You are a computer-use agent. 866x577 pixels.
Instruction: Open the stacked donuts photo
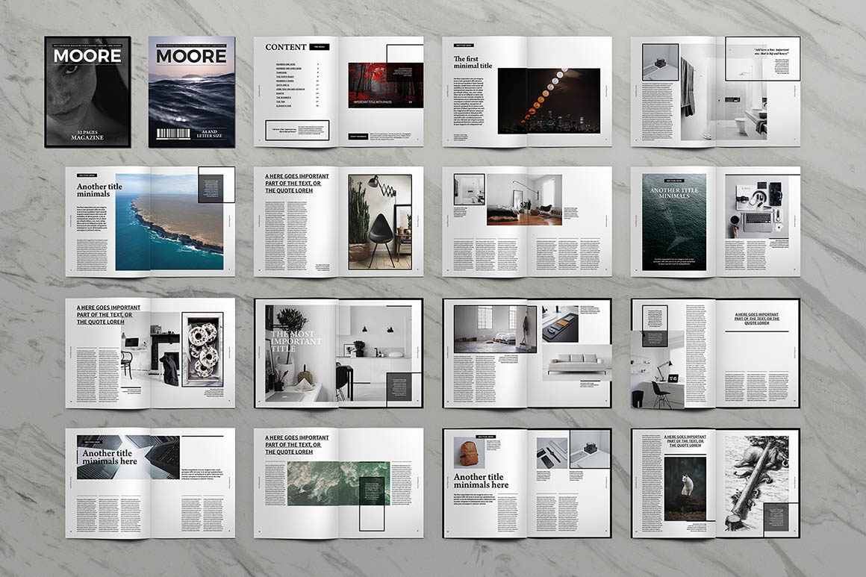(x=203, y=349)
